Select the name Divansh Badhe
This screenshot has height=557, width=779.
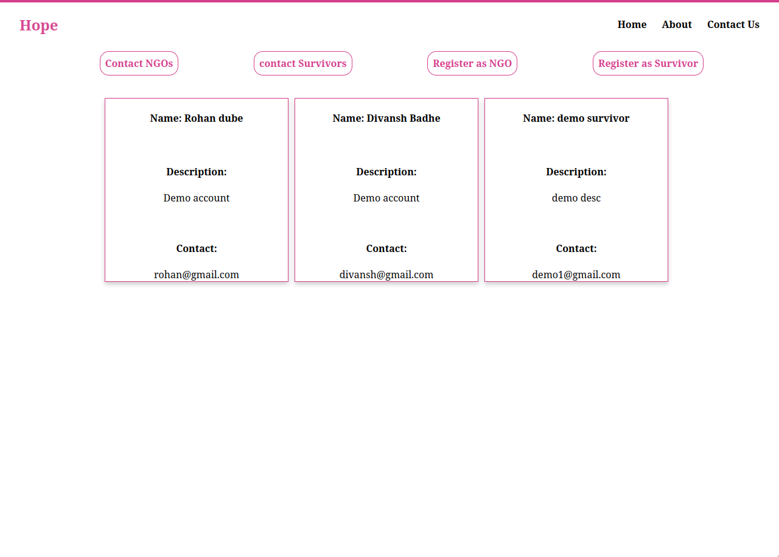(403, 118)
